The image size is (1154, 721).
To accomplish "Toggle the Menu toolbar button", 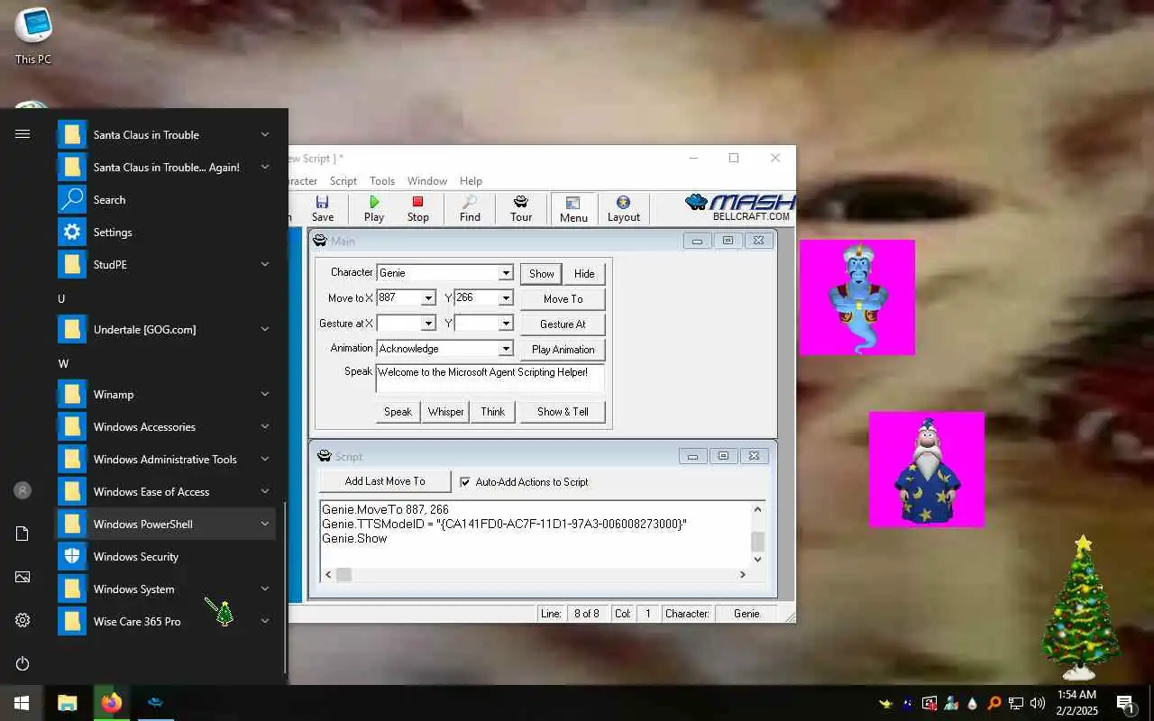I will pyautogui.click(x=573, y=208).
